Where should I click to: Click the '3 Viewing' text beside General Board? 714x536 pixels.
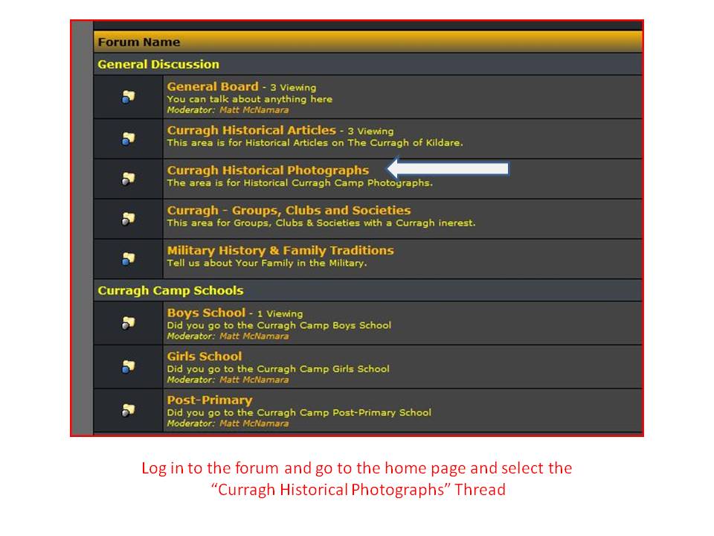click(x=293, y=88)
